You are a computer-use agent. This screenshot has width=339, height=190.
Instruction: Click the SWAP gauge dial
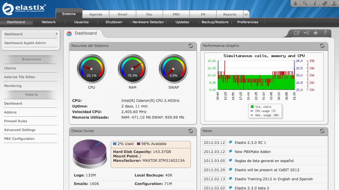tap(173, 69)
